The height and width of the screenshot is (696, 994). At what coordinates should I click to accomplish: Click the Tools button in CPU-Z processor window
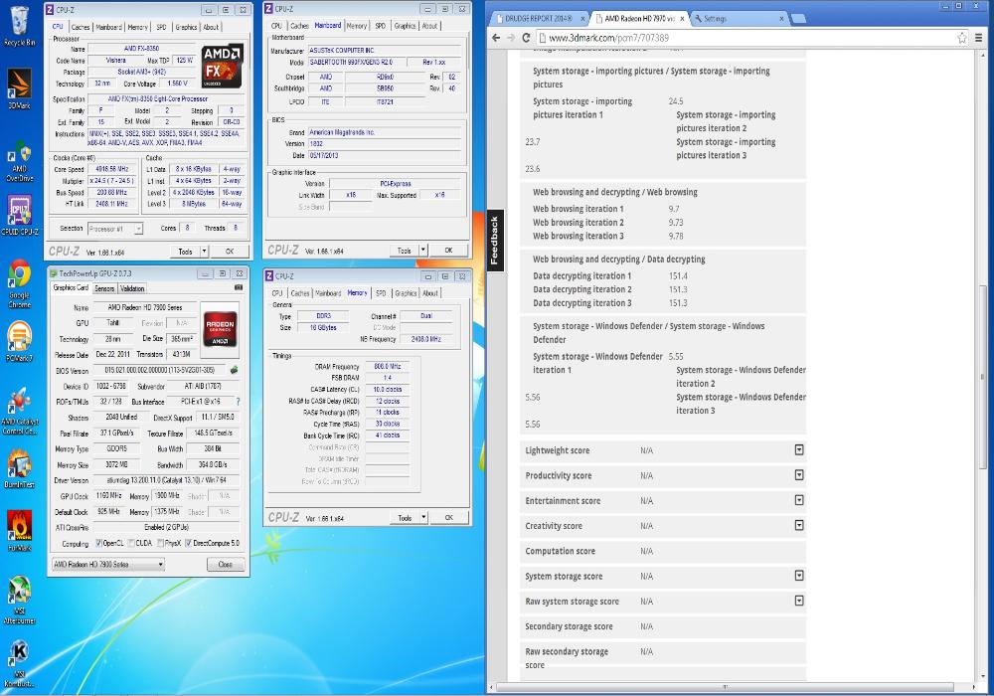(185, 251)
